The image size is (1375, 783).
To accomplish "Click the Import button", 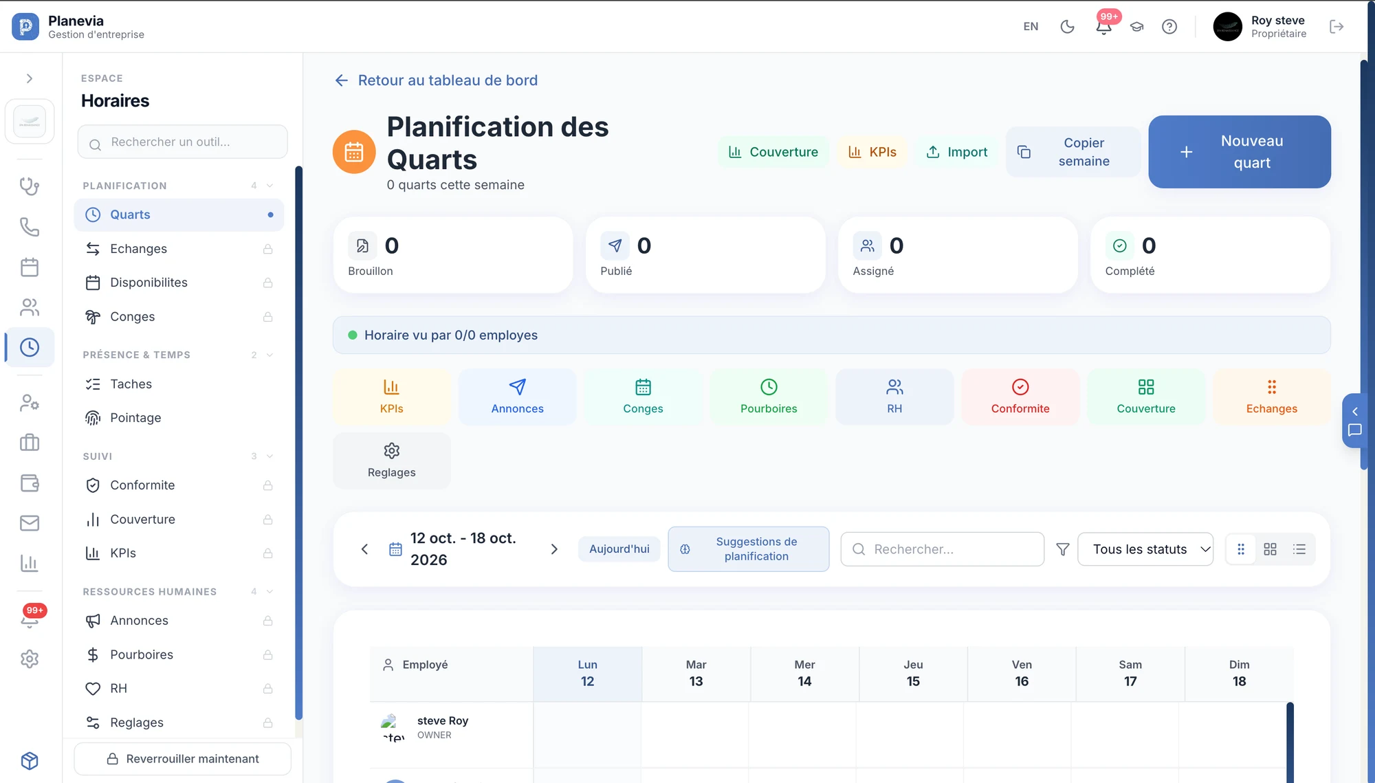I will (956, 152).
